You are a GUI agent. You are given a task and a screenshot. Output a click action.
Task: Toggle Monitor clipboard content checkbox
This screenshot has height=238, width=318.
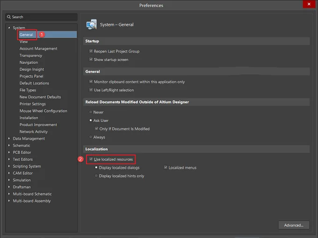(x=91, y=82)
